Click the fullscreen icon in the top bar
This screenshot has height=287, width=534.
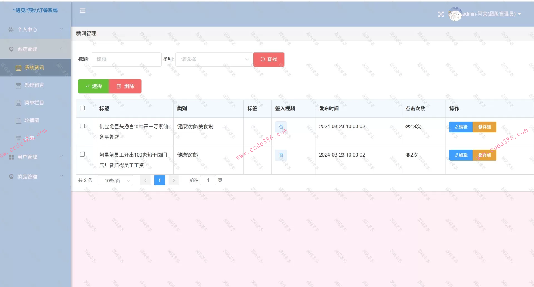(x=441, y=14)
